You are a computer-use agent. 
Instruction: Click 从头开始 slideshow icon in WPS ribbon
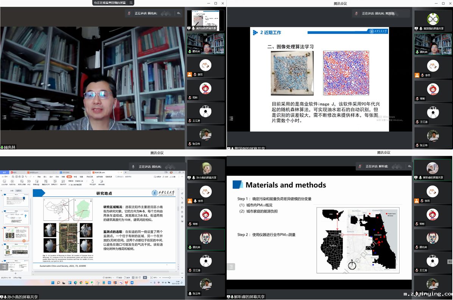pos(5,183)
